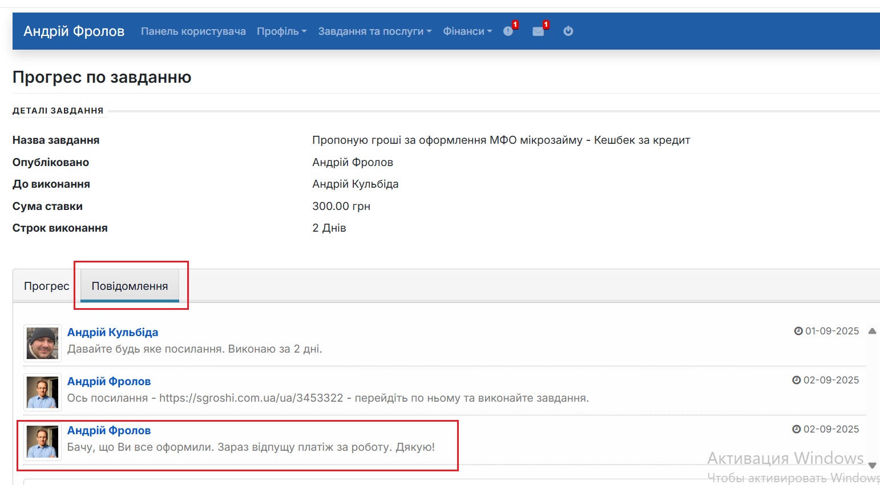Click Андрій Фролов's avatar in the second message
Image resolution: width=880 pixels, height=485 pixels.
42,392
